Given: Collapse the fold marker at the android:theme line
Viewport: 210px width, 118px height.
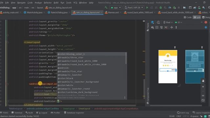Looking at the screenshot, I should tap(8, 35).
